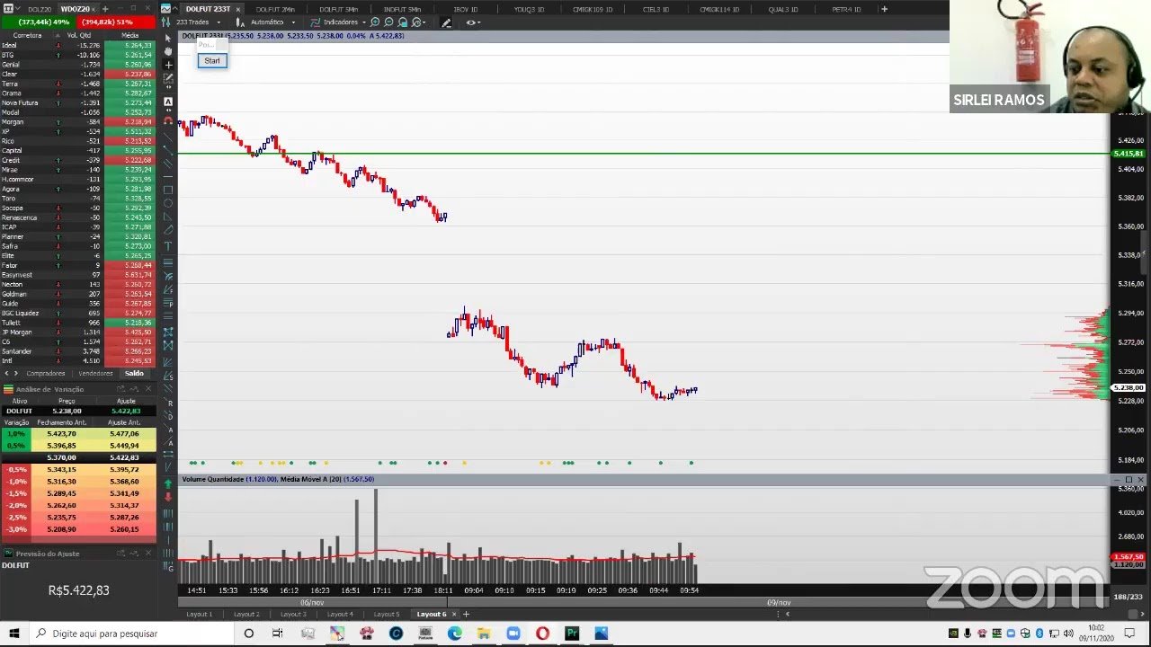This screenshot has width=1151, height=647.
Task: Switch to the INDFUT 5Min tab
Action: pyautogui.click(x=402, y=9)
